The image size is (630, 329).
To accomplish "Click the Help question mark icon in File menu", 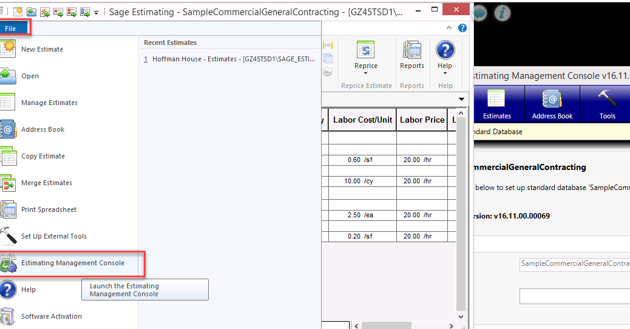I will 8,289.
